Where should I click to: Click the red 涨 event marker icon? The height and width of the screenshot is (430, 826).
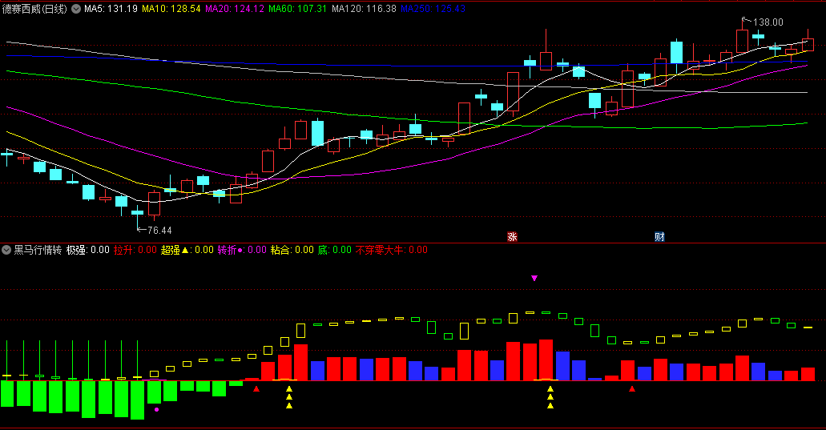[x=512, y=237]
